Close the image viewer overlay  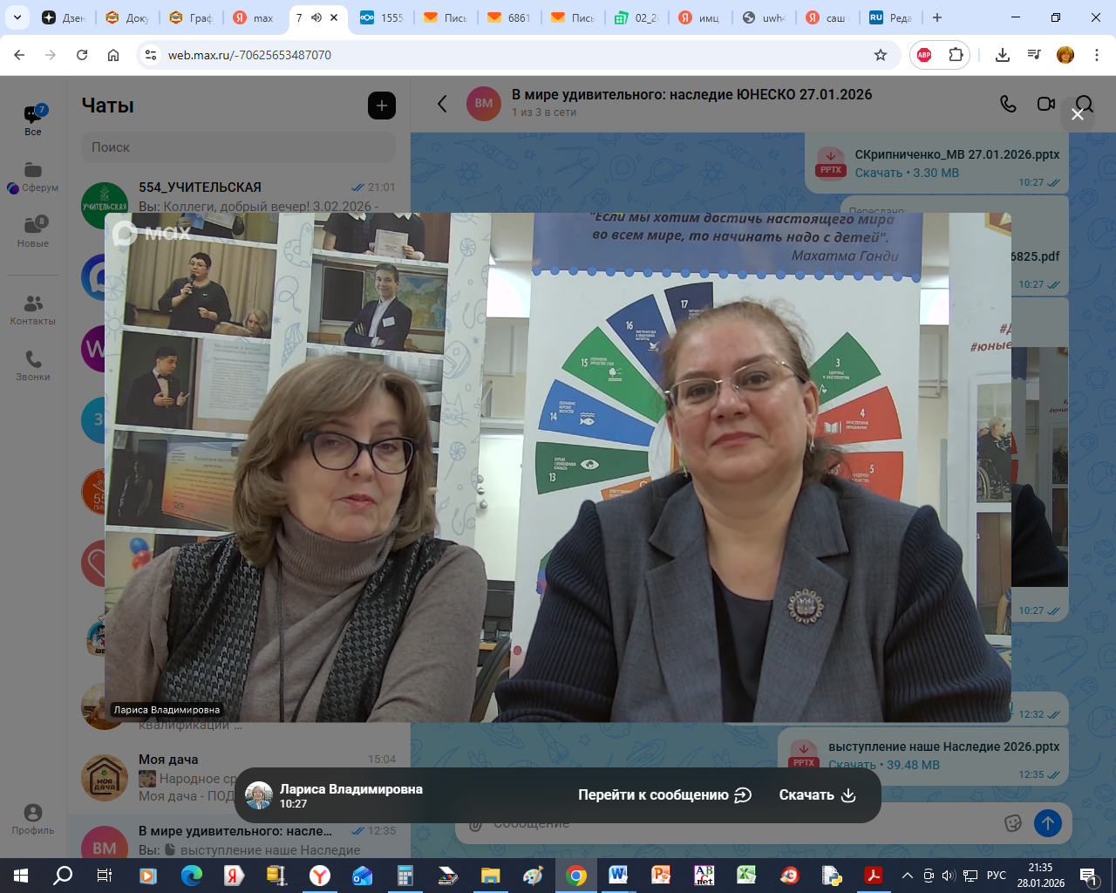pos(1078,114)
